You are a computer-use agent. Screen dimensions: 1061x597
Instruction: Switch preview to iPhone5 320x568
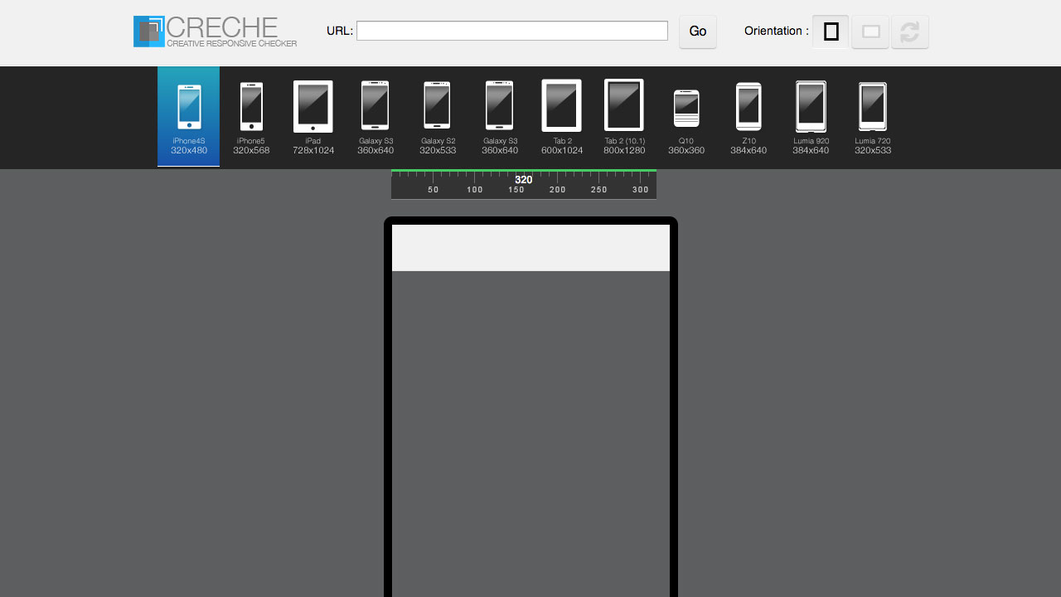pyautogui.click(x=251, y=117)
